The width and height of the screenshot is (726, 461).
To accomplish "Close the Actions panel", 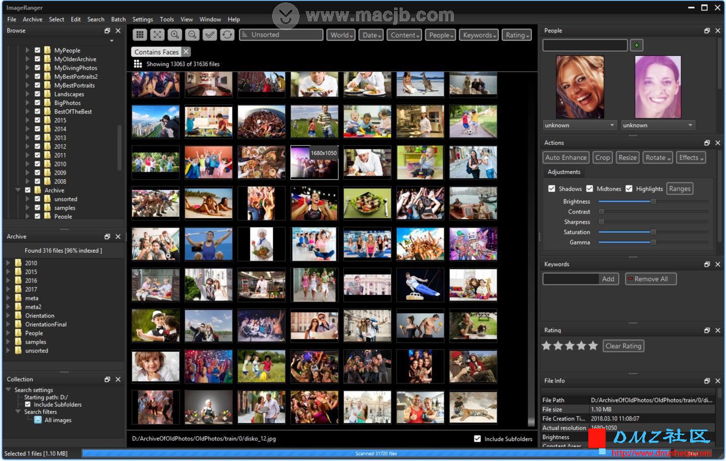I will 717,143.
